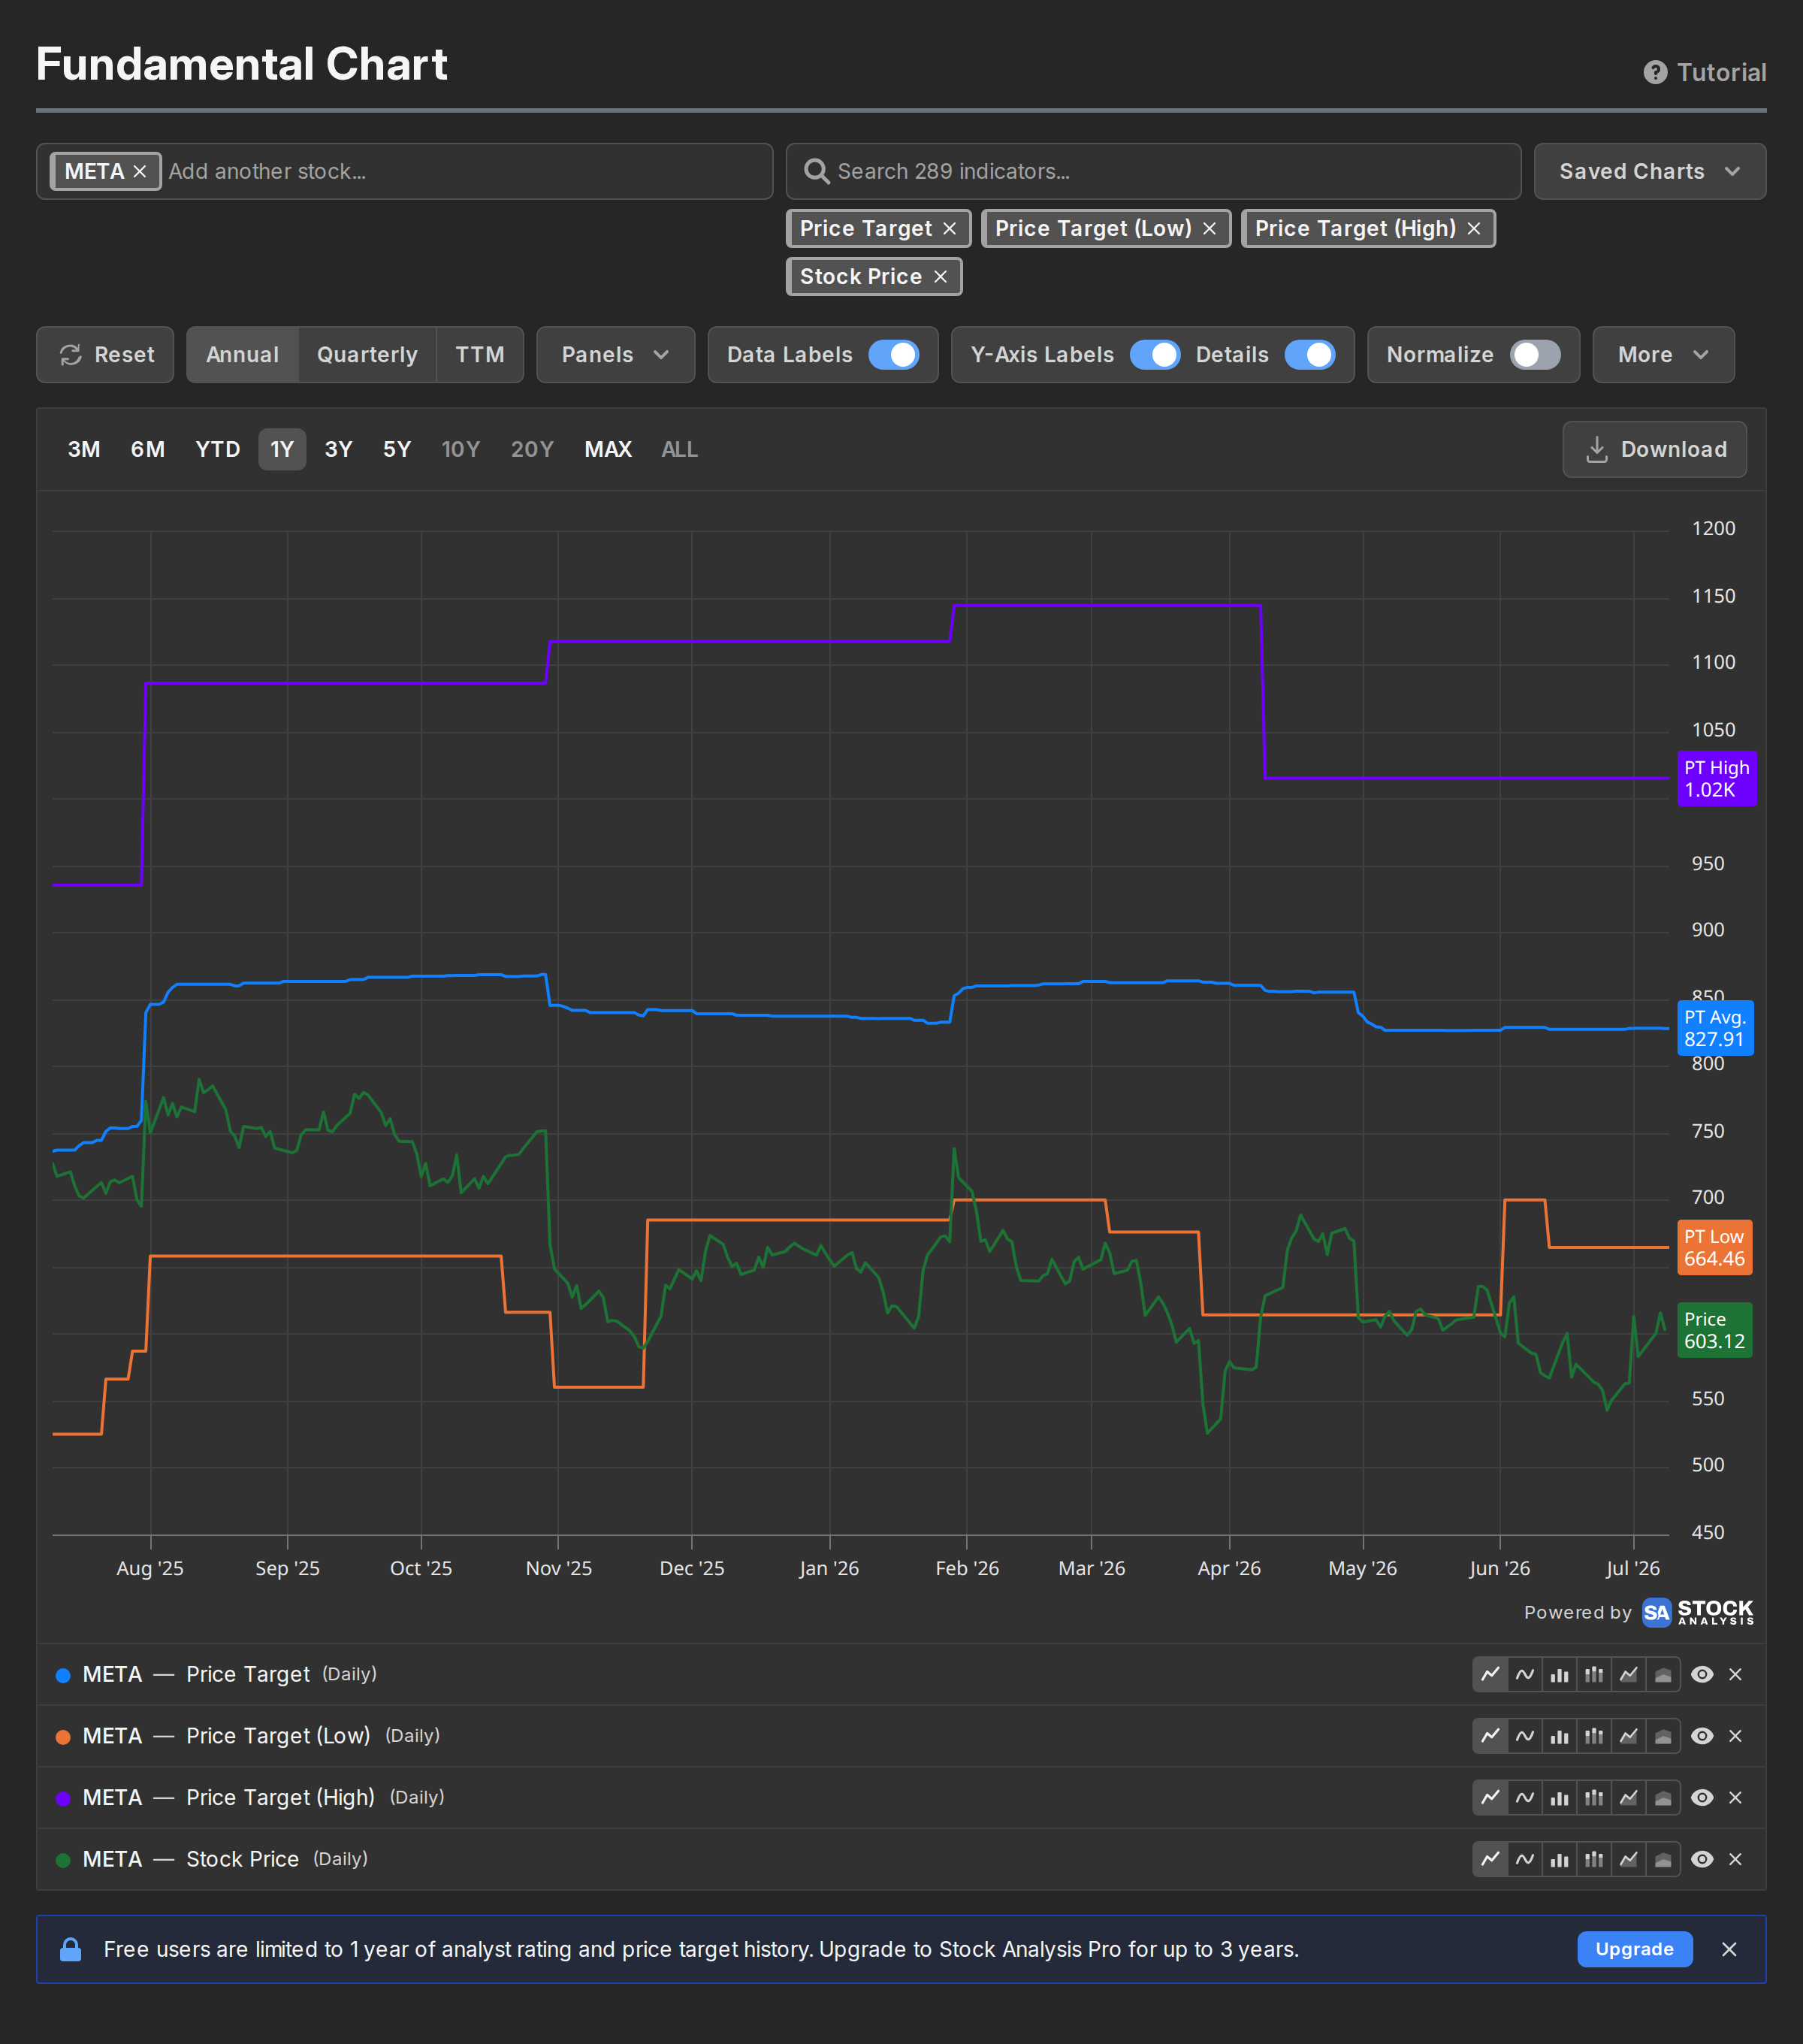Image resolution: width=1803 pixels, height=2044 pixels.
Task: Enable the Normalize switch
Action: (x=1535, y=355)
